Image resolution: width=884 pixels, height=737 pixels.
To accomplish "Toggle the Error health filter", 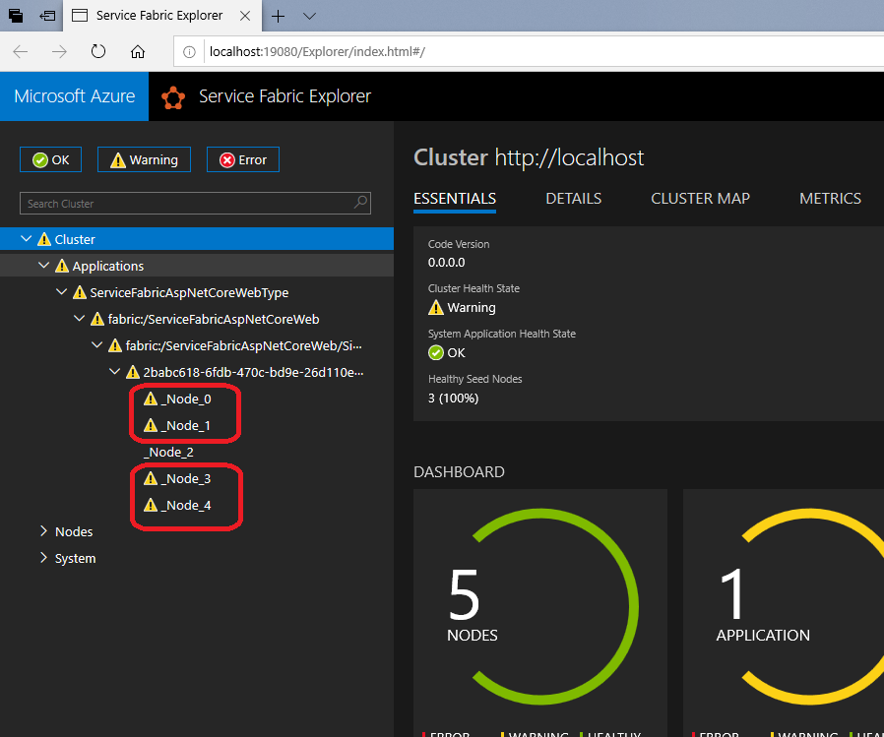I will 243,160.
